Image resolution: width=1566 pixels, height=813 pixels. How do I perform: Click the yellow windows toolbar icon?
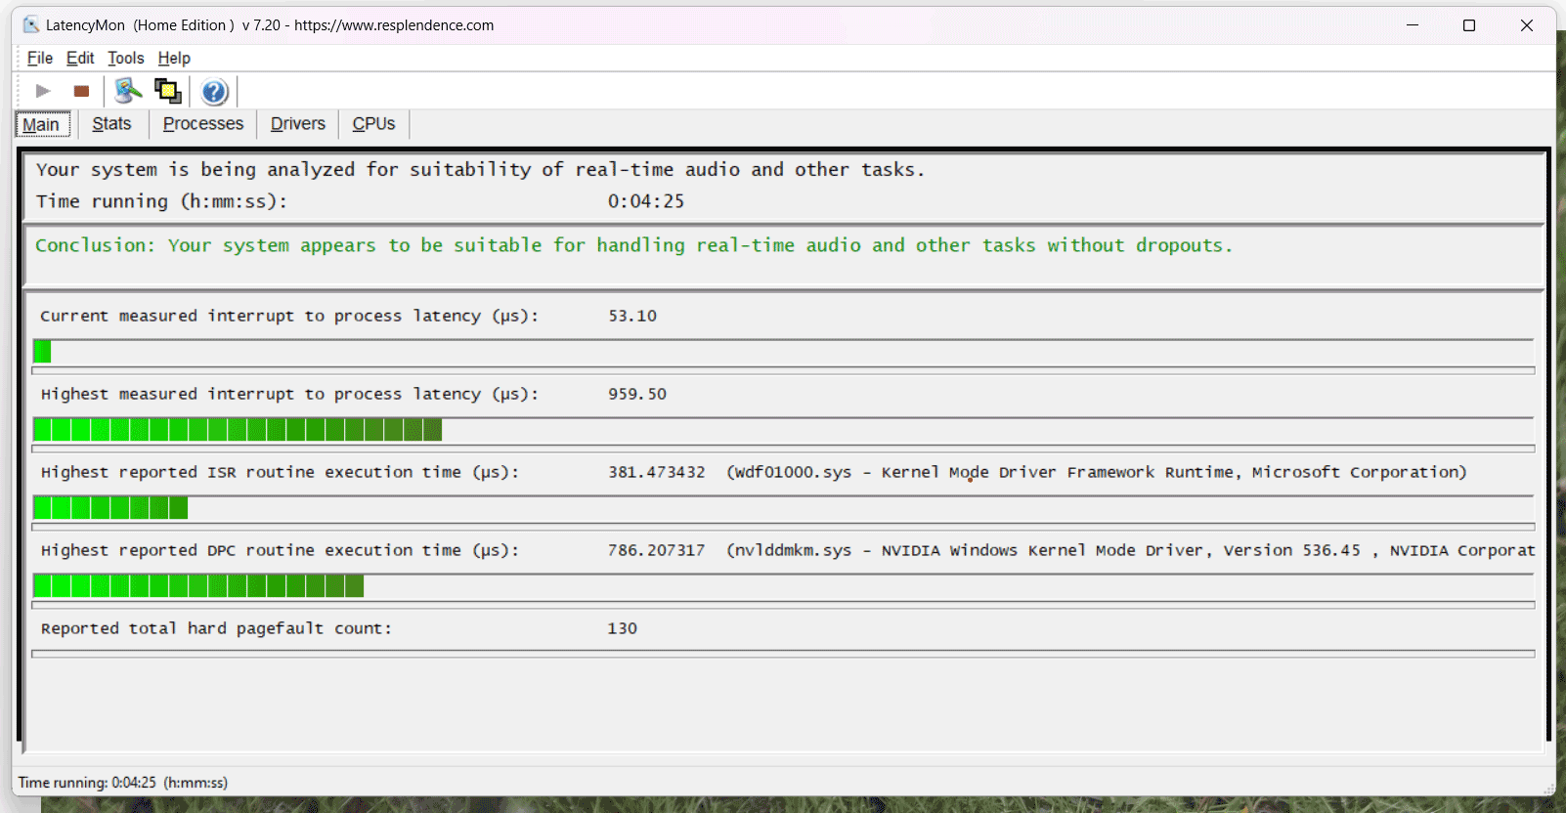click(168, 91)
